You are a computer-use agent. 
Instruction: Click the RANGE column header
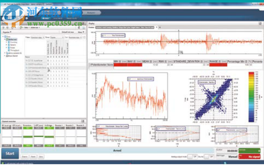(x=218, y=62)
